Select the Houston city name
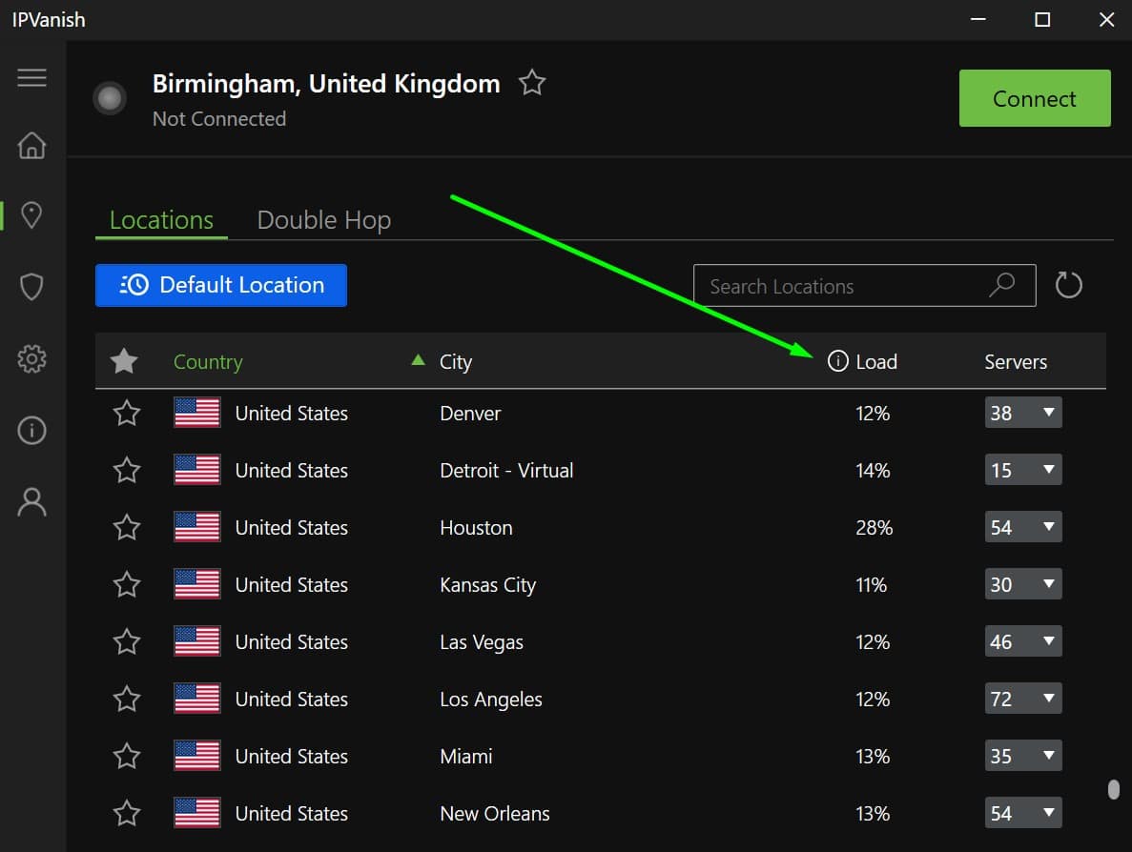 477,527
